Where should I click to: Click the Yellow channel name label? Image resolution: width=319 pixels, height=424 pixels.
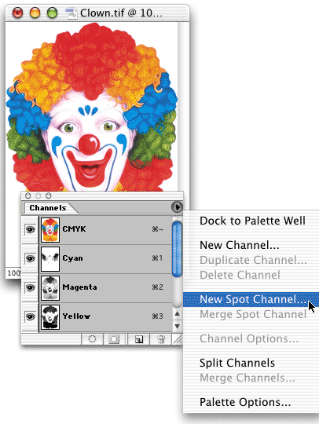[x=76, y=316]
